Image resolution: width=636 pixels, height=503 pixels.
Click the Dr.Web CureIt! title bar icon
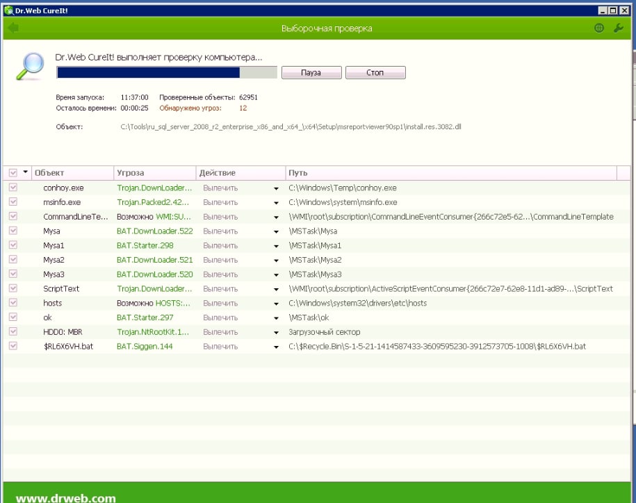8,10
